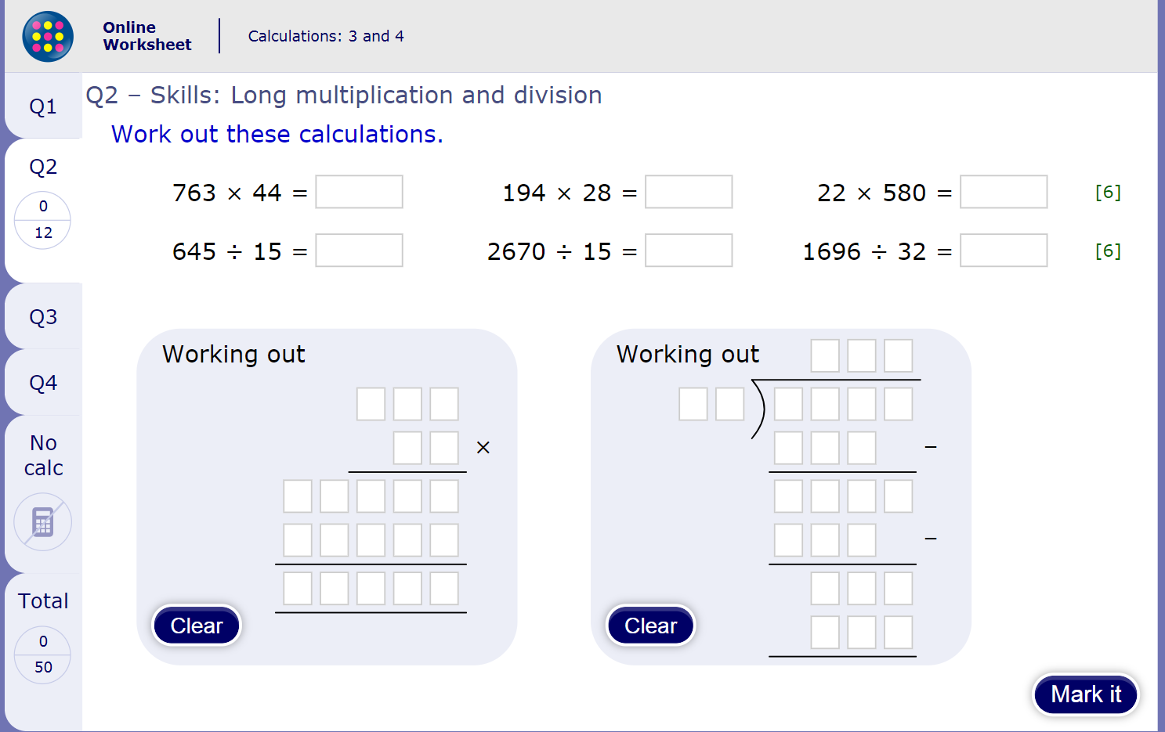Select the Q2 tab

click(42, 166)
